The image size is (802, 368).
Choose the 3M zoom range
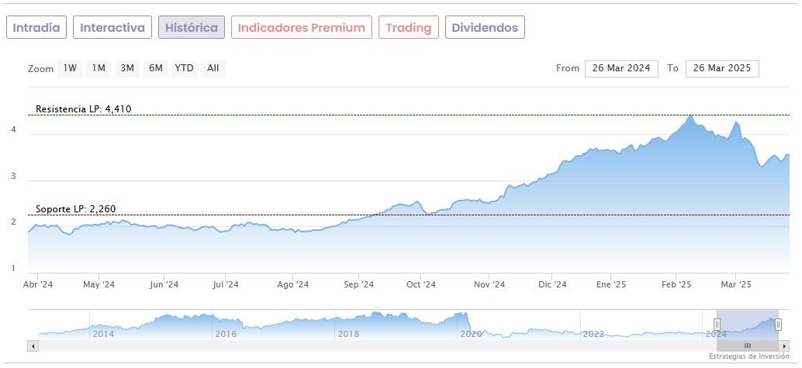[127, 68]
